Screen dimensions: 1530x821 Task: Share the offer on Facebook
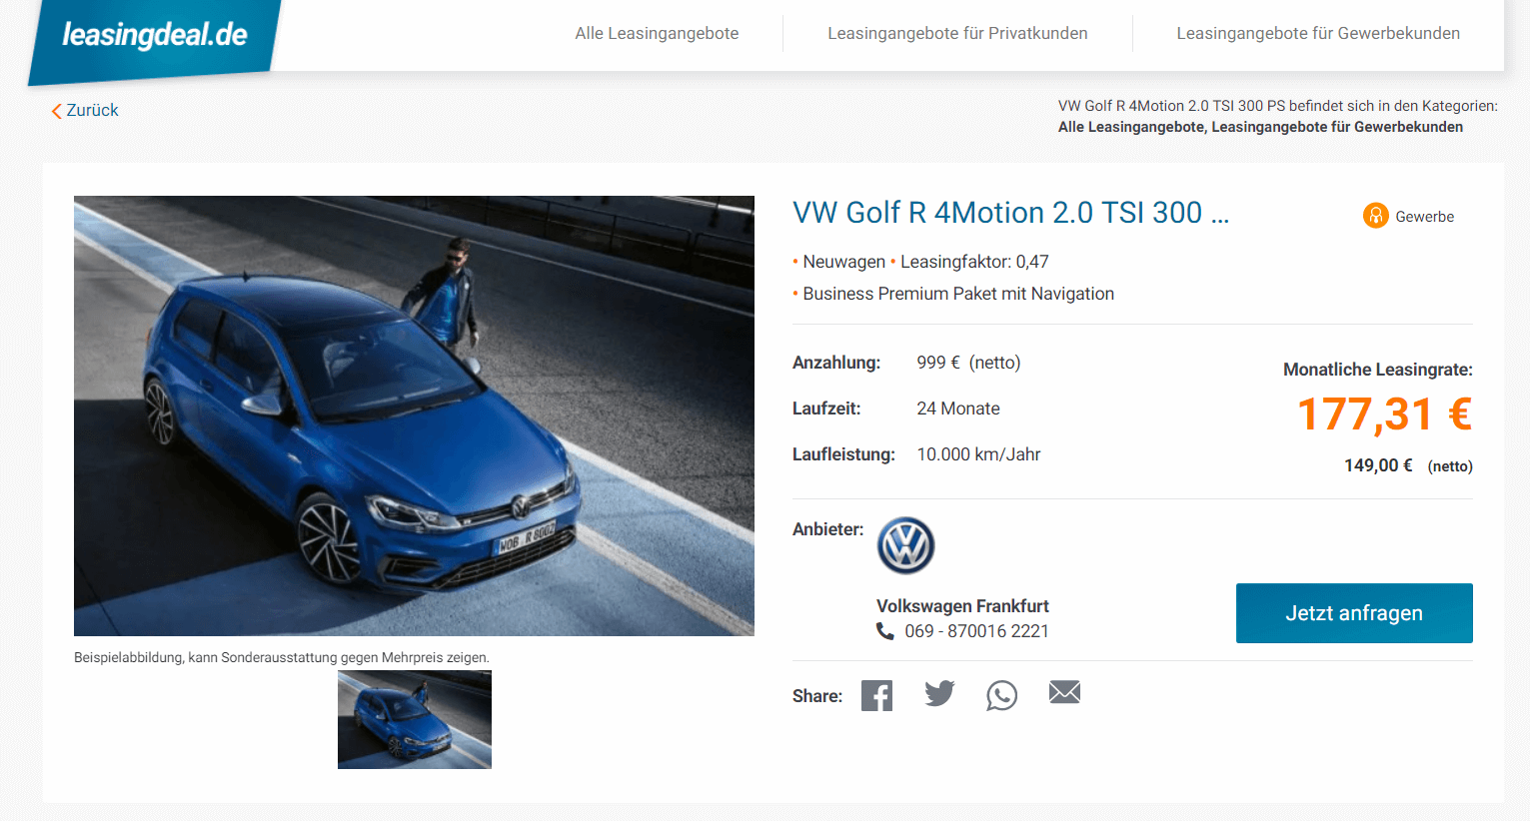tap(876, 695)
